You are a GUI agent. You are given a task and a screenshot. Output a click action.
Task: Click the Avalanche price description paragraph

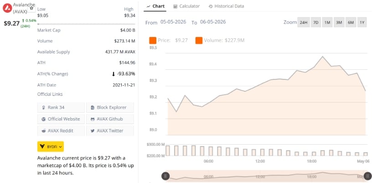click(86, 166)
